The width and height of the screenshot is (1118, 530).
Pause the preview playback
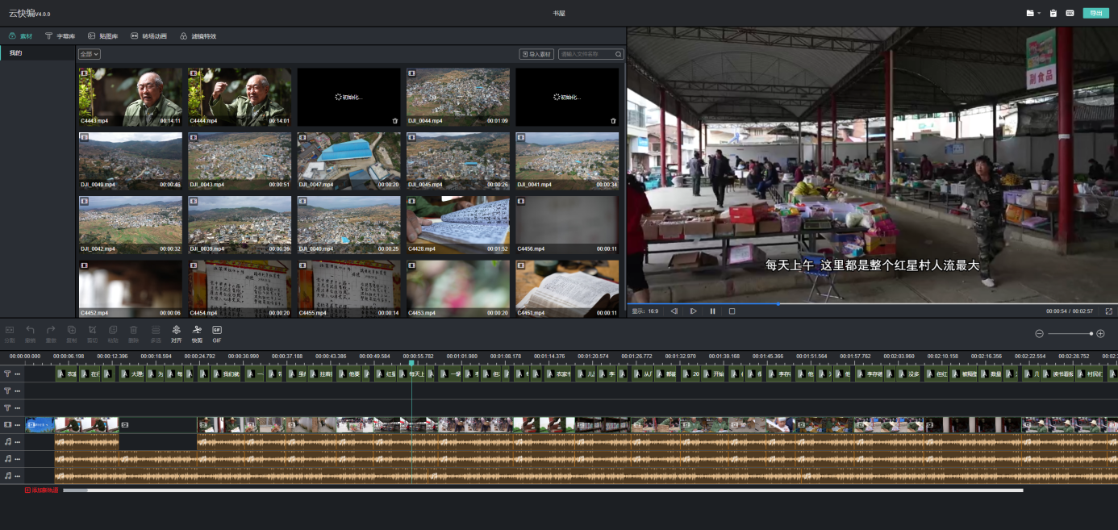[713, 311]
